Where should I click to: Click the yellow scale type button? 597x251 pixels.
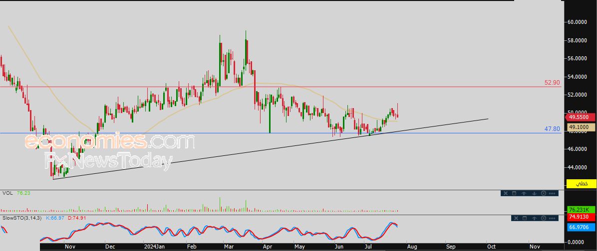pyautogui.click(x=581, y=184)
